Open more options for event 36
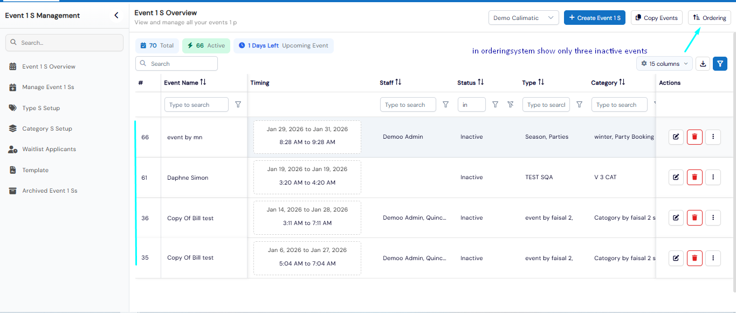736x313 pixels. pyautogui.click(x=713, y=218)
